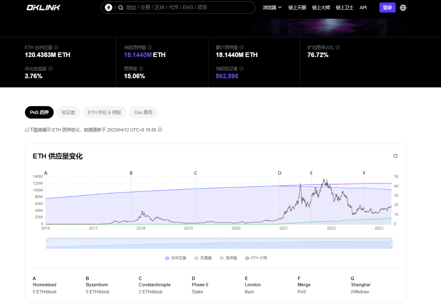Viewport: 441px width, 305px height.
Task: Refresh the ETH 供应量变化 chart
Action: 396,156
